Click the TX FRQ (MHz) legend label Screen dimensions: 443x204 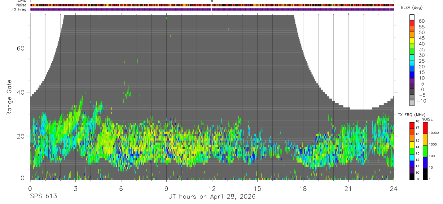click(409, 115)
